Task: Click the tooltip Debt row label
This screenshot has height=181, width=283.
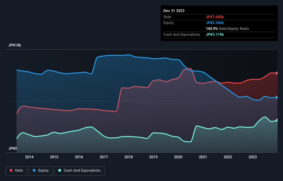Action: pyautogui.click(x=167, y=17)
